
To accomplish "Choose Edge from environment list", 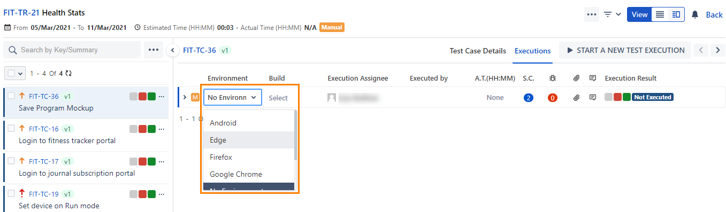I will click(249, 140).
